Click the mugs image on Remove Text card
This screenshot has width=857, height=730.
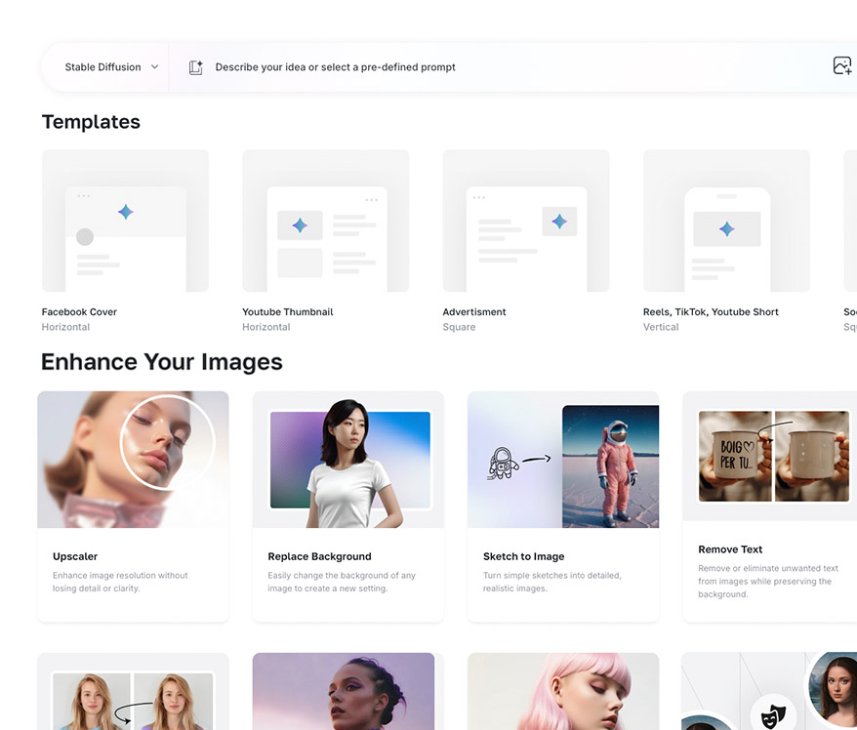point(773,456)
